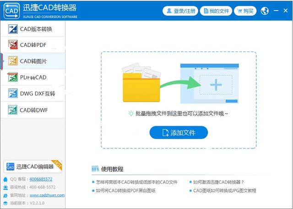The height and width of the screenshot is (209, 293).
Task: Click the hotline support person icon
Action: (5, 187)
